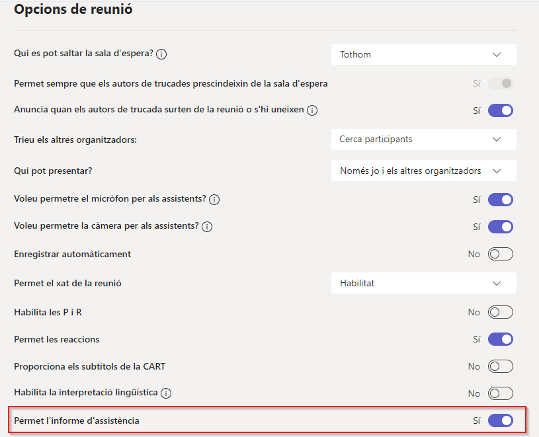Enable Enregistrar automàticament toggle
The width and height of the screenshot is (539, 437).
point(501,254)
